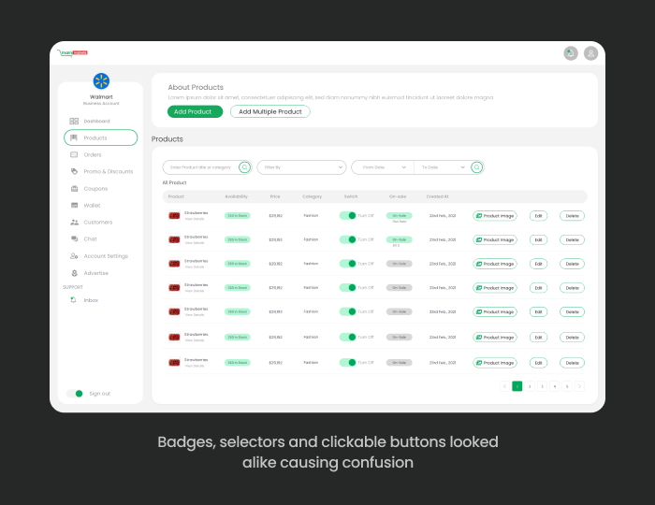Viewport: 655px width, 505px height.
Task: Turn off the switch in the Flat Rate row
Action: pos(347,216)
